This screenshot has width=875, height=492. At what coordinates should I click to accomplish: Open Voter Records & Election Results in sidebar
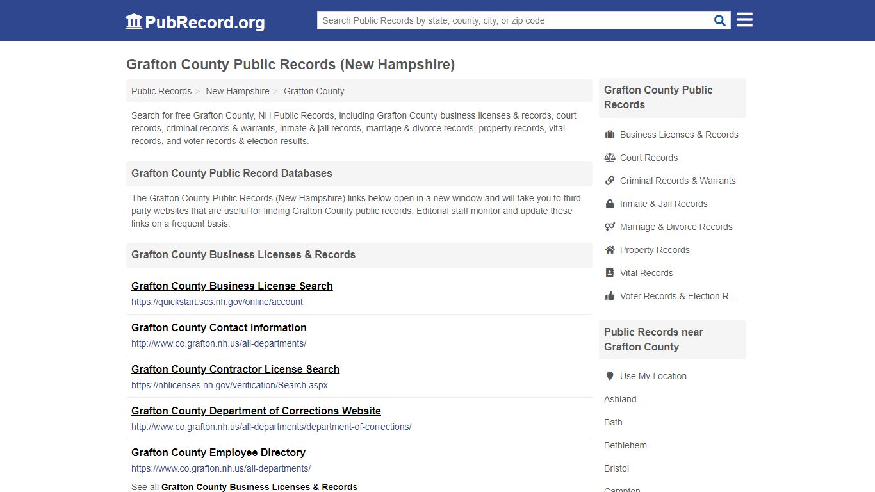pyautogui.click(x=678, y=296)
